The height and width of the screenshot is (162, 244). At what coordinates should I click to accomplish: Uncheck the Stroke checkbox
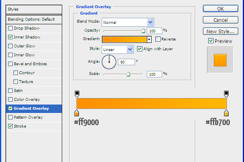point(11,126)
